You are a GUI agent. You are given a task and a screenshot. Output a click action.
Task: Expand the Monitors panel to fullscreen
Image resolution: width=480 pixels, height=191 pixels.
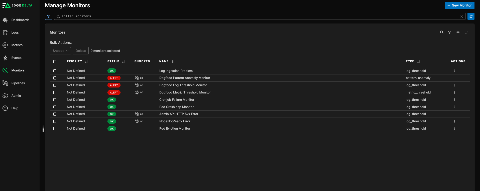tap(466, 32)
